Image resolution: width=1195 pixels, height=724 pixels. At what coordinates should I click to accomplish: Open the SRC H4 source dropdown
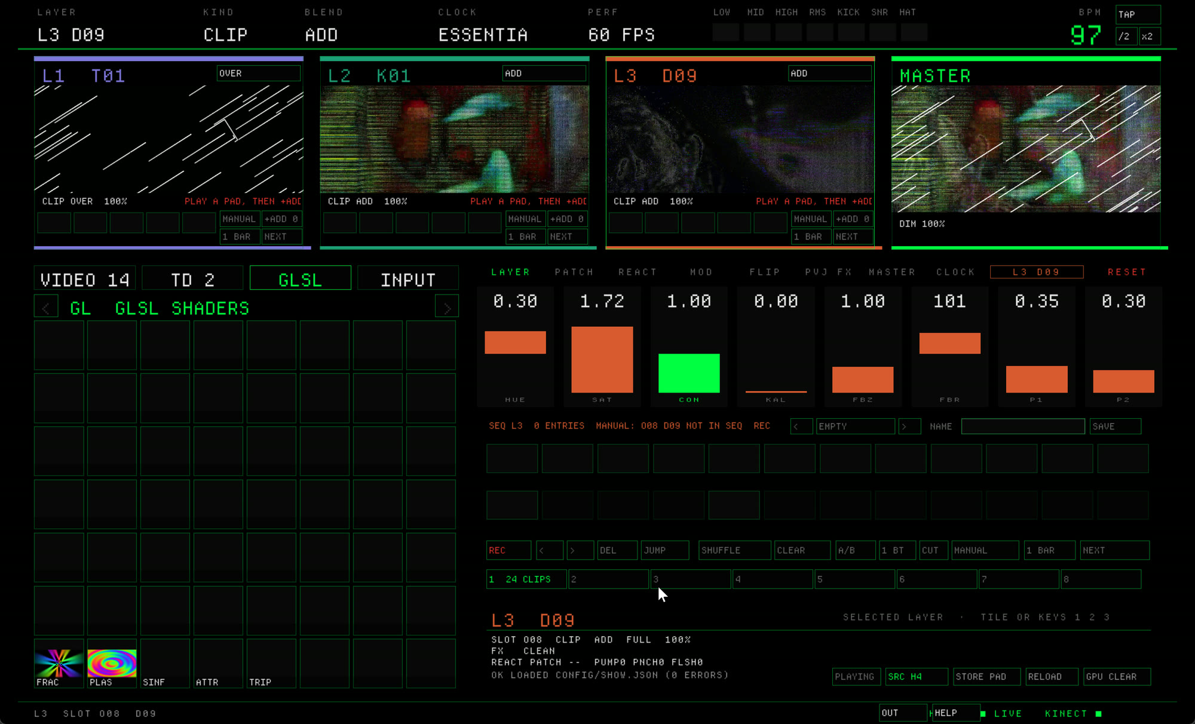pos(917,677)
